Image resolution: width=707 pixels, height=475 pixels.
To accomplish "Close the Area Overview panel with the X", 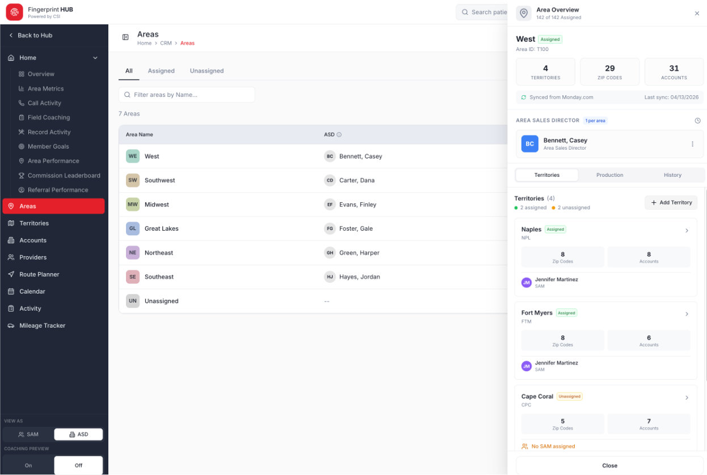I will point(697,14).
